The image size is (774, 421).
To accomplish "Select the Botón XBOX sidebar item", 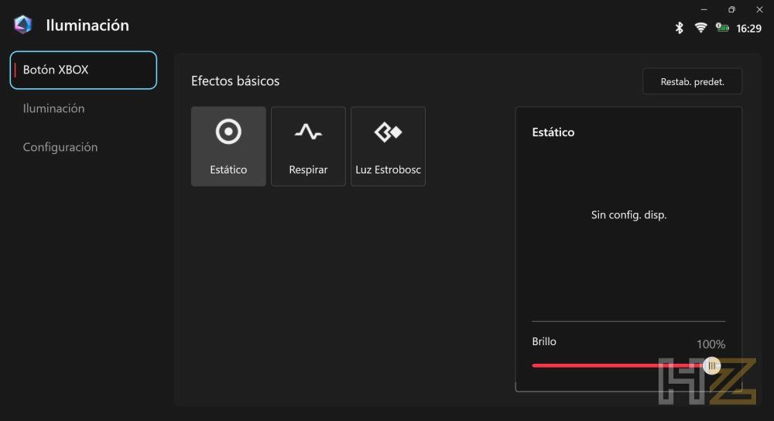I will point(84,70).
